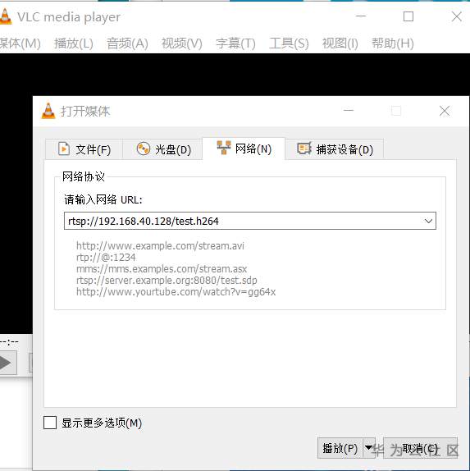
Task: Open the 字幕(T) menu
Action: pyautogui.click(x=235, y=43)
